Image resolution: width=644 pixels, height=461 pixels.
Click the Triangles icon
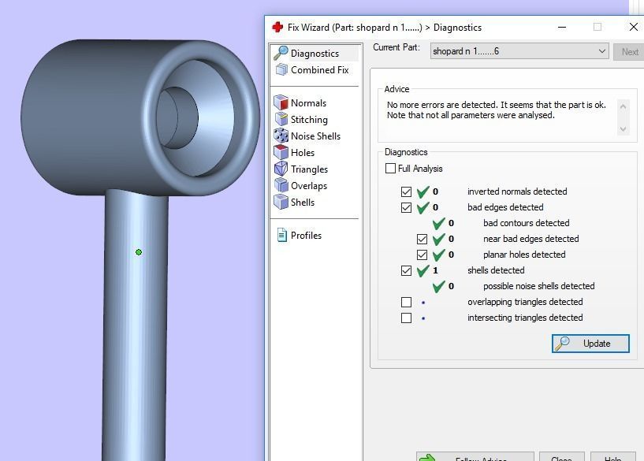click(x=281, y=169)
